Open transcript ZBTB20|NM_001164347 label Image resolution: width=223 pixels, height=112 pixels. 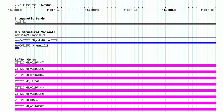coord(29,62)
